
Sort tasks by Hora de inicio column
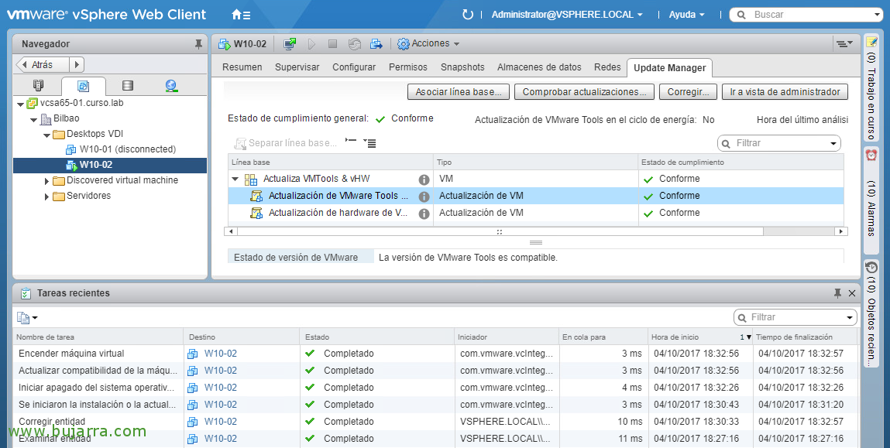pyautogui.click(x=700, y=337)
